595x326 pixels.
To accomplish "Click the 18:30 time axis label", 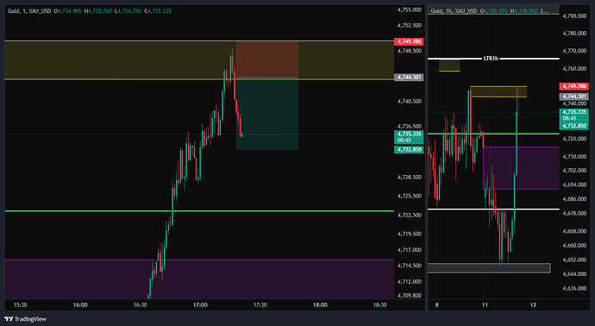I will 379,304.
